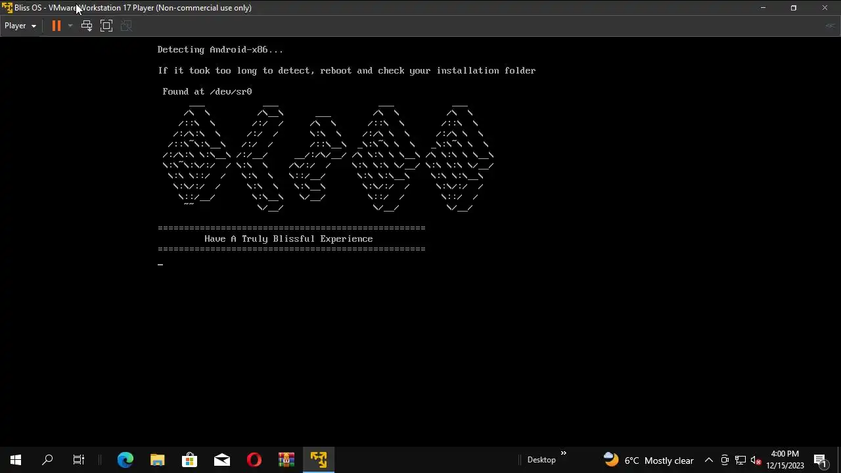
Task: Click 'Have A Truly Blissful Experience' text
Action: point(288,238)
